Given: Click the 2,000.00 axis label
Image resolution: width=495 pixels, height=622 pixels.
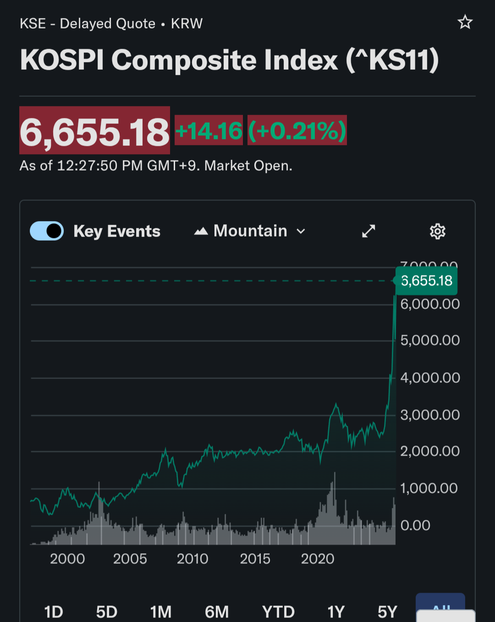Looking at the screenshot, I should click(430, 451).
